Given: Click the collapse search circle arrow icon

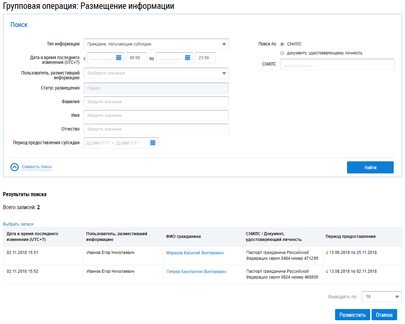Looking at the screenshot, I should (x=15, y=167).
